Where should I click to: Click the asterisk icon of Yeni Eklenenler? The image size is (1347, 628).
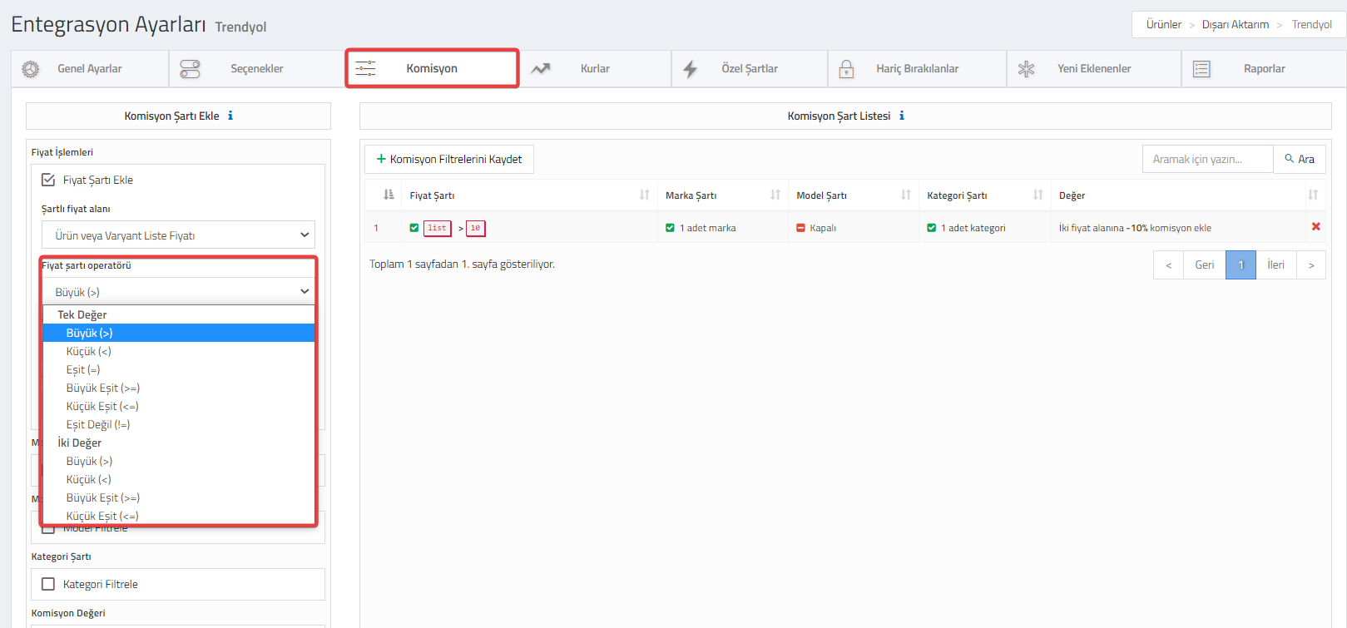coord(1027,69)
